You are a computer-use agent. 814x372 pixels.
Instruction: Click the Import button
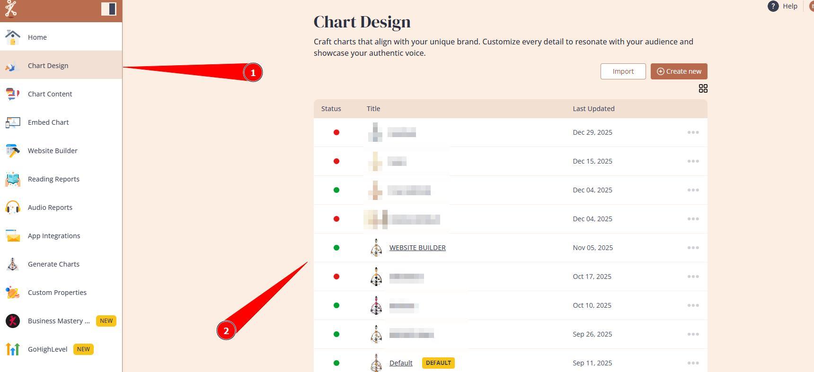[623, 71]
